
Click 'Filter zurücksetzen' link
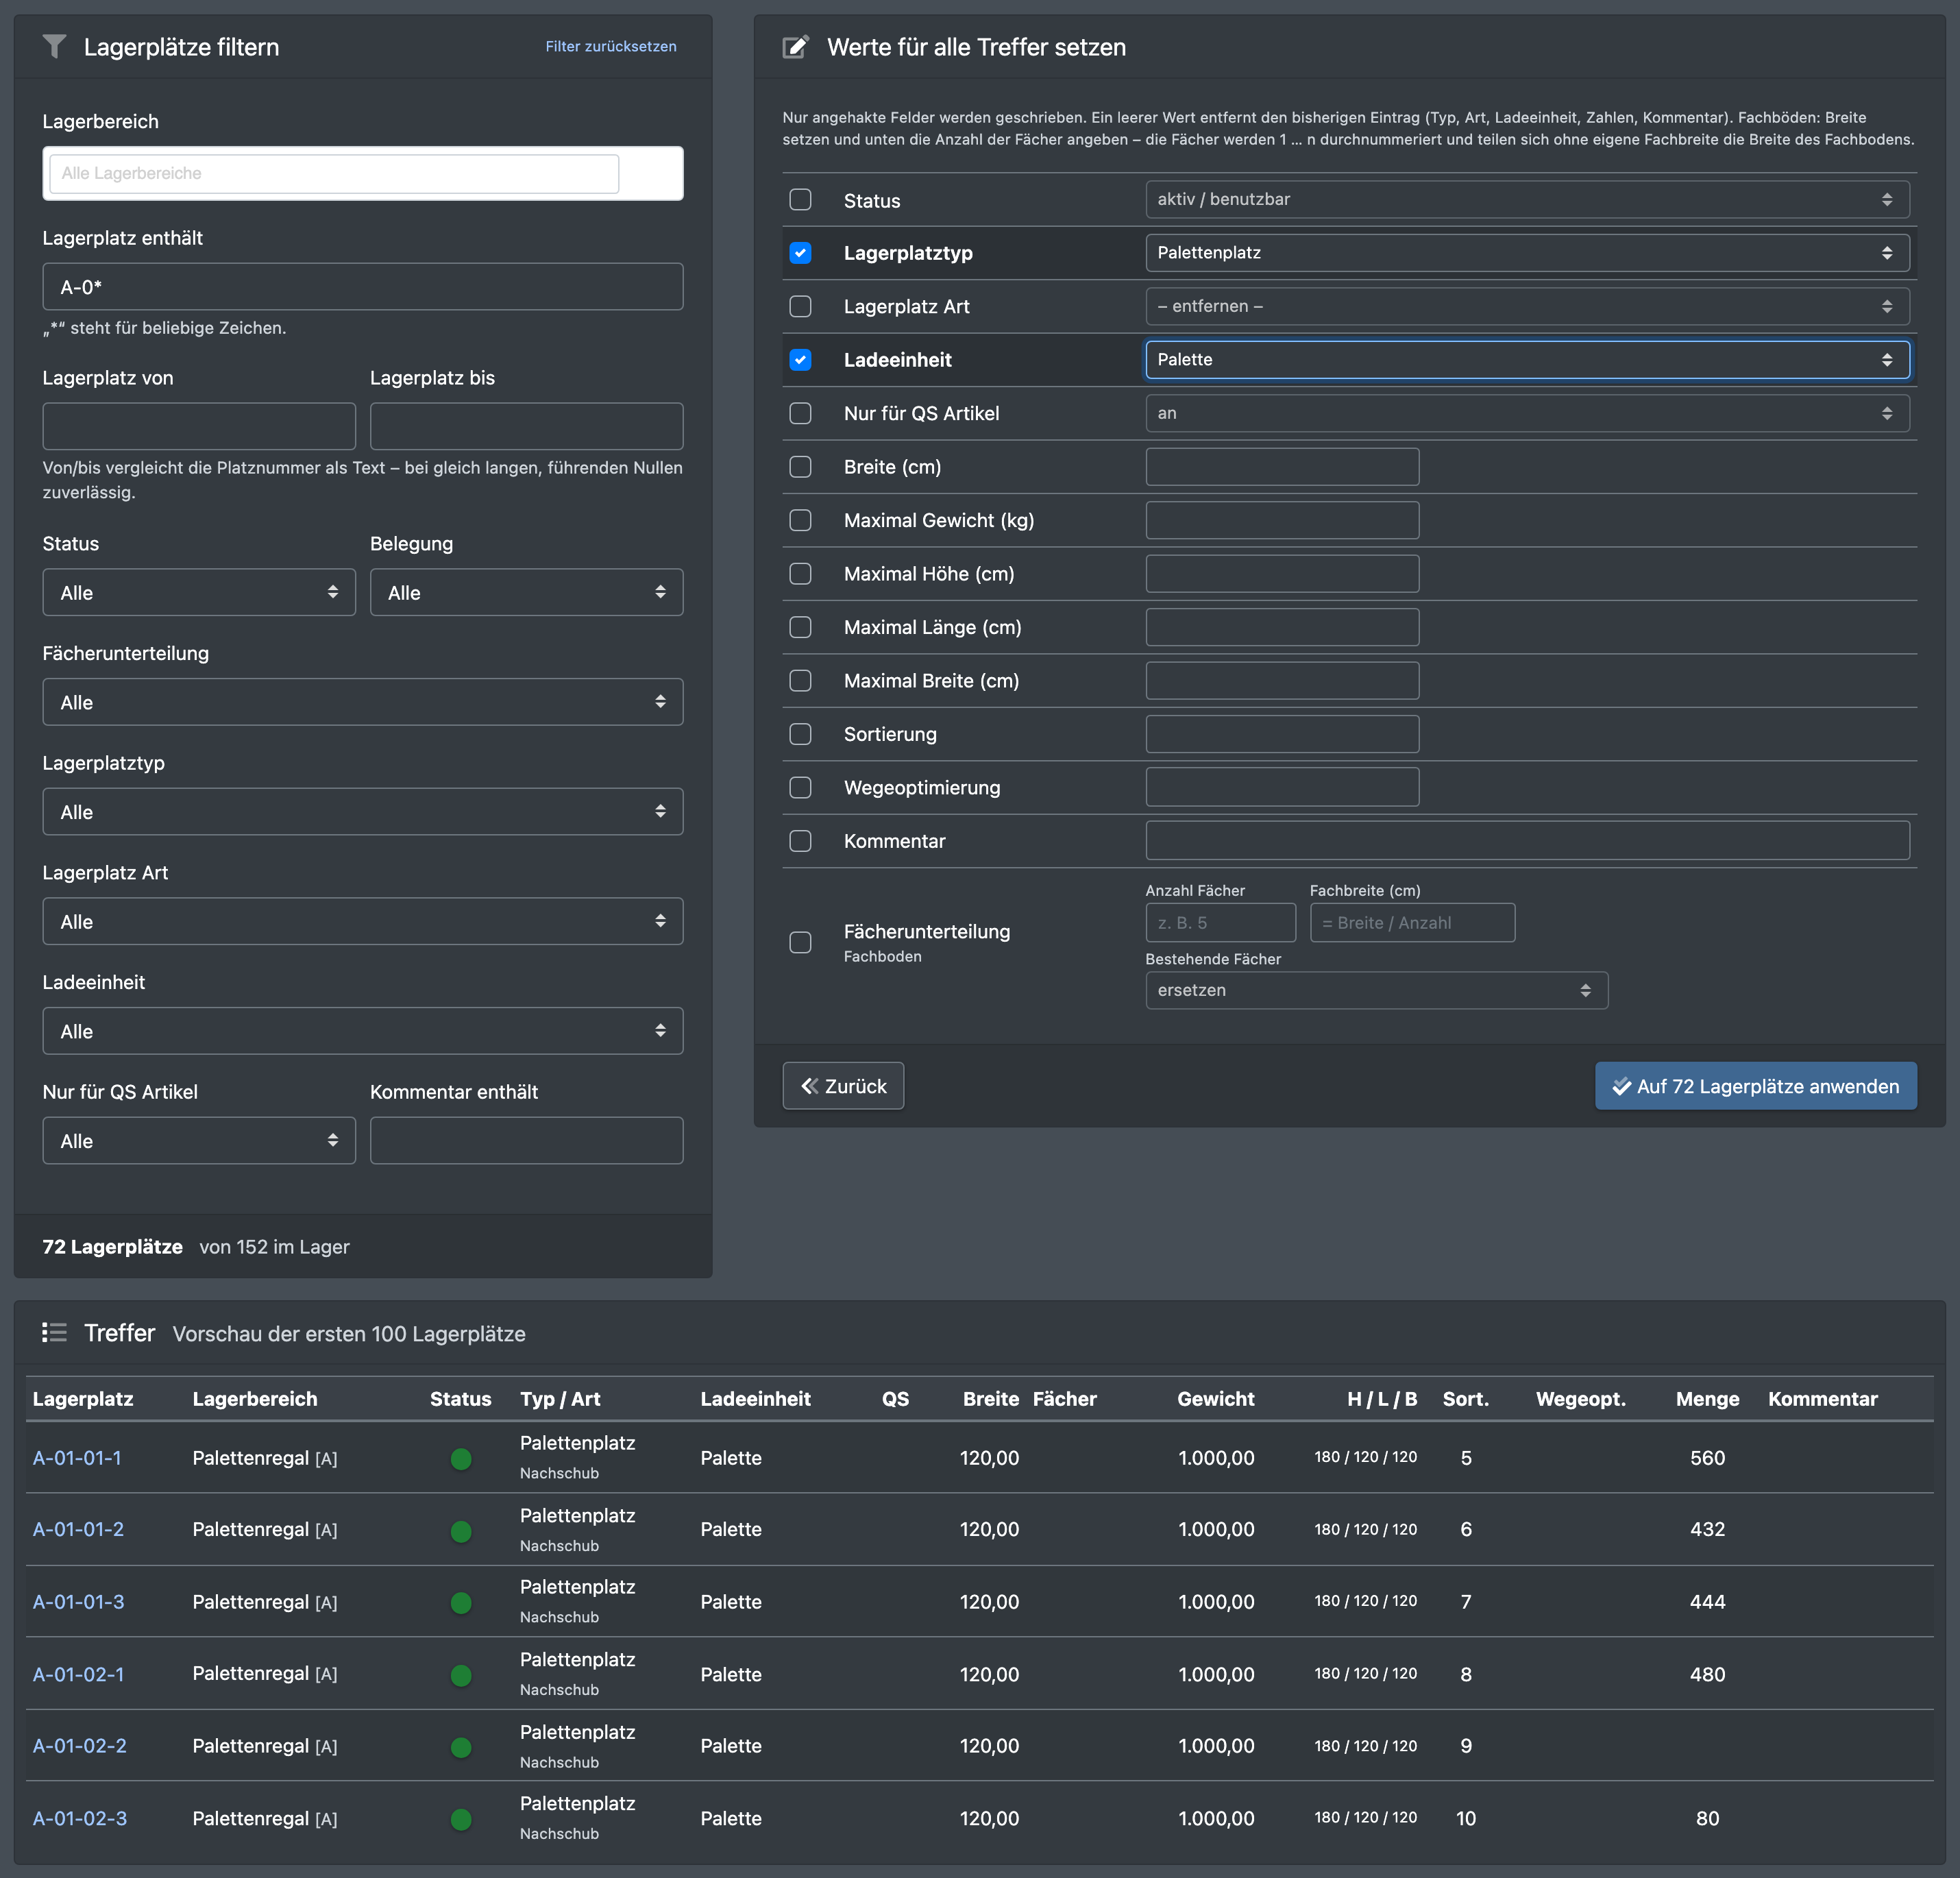[611, 47]
